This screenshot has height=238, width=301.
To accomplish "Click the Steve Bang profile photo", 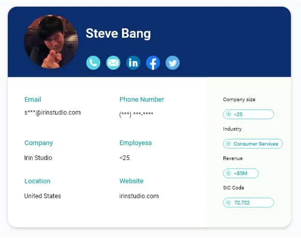I will 51,42.
